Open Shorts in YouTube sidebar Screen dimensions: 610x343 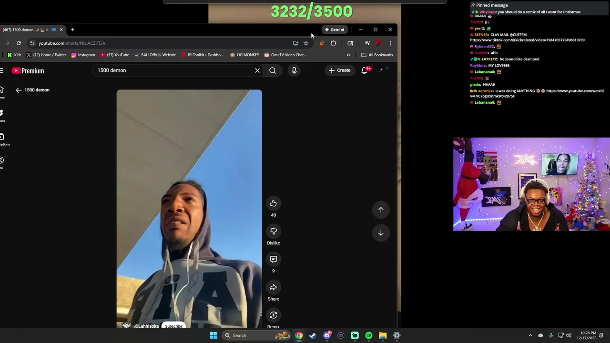click(x=1, y=116)
